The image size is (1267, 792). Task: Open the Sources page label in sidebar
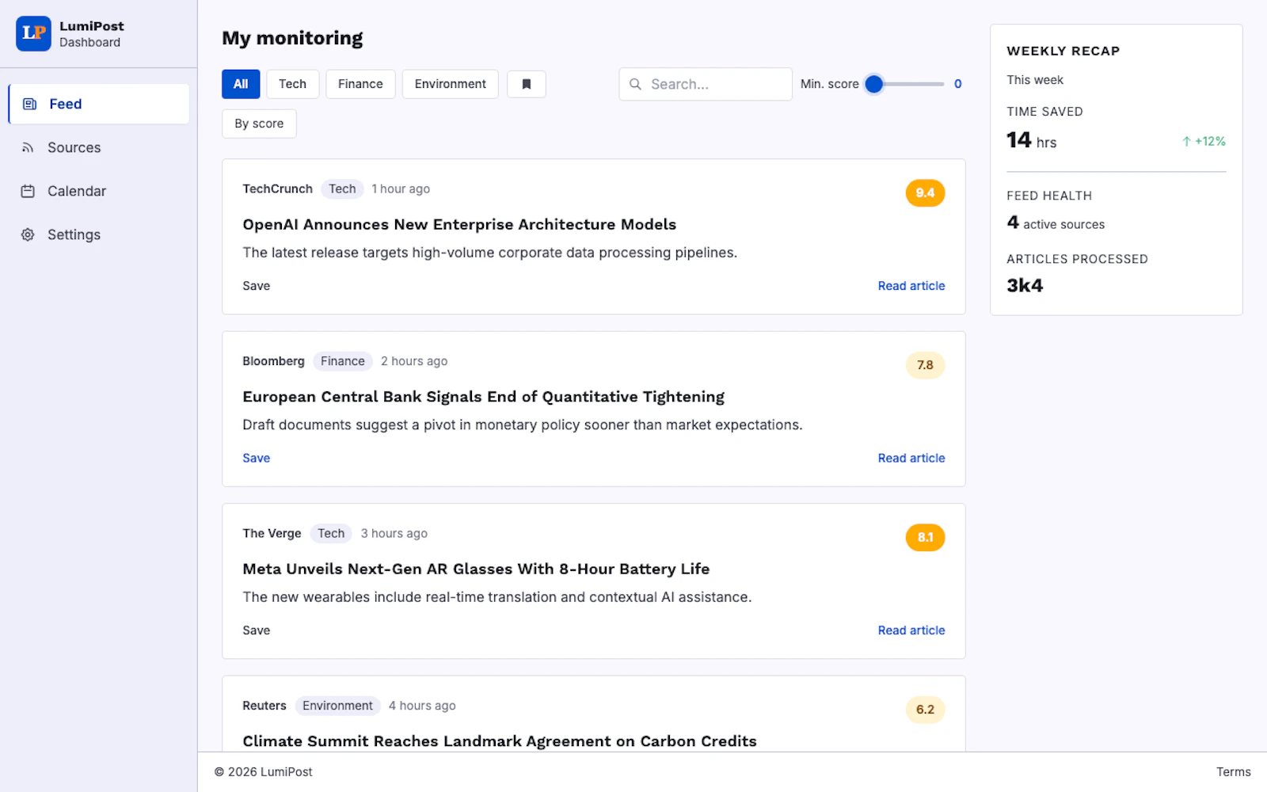pyautogui.click(x=74, y=147)
